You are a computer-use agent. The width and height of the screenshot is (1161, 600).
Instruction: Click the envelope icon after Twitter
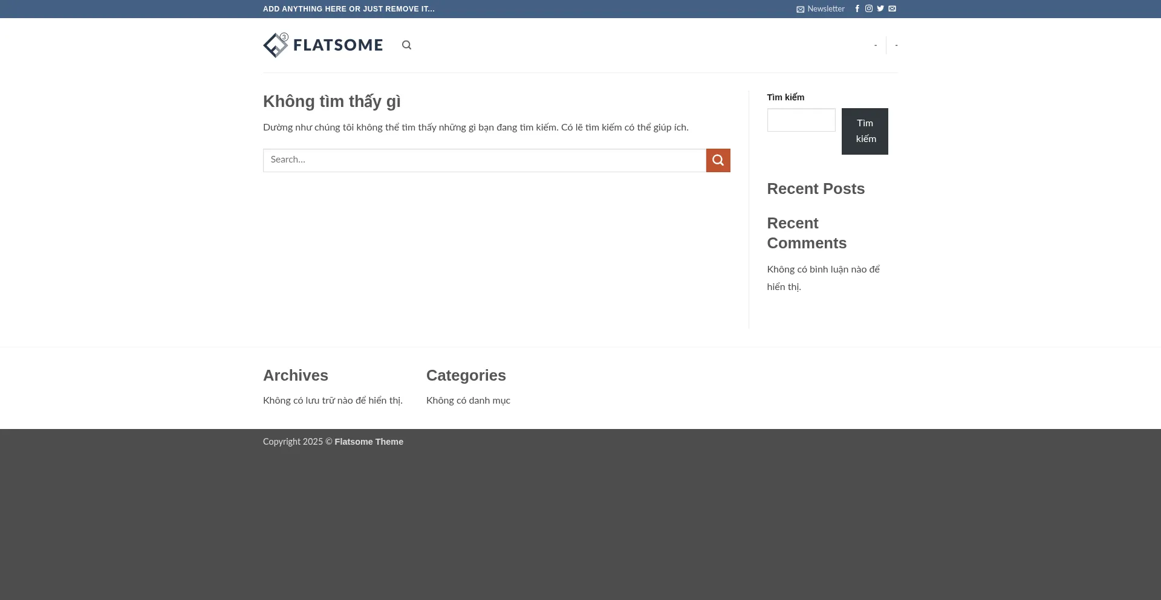[892, 9]
